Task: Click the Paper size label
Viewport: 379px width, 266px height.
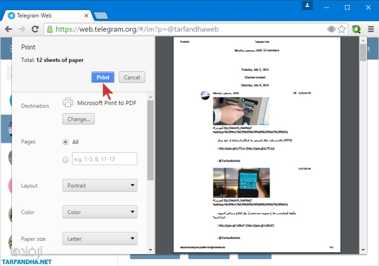Action: click(33, 239)
